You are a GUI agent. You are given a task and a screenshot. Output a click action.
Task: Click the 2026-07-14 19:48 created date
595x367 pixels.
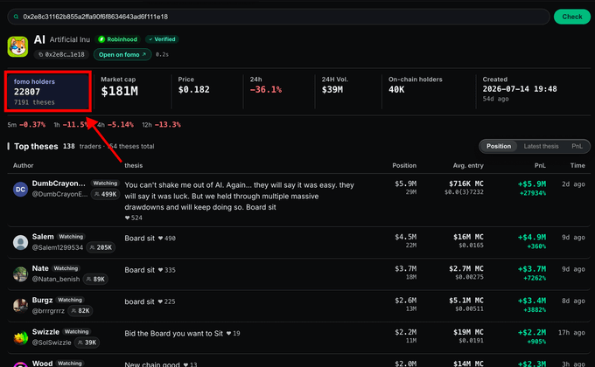tap(520, 89)
